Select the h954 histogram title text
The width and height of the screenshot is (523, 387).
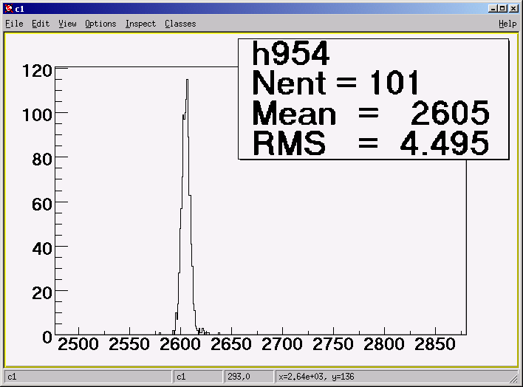[x=290, y=53]
